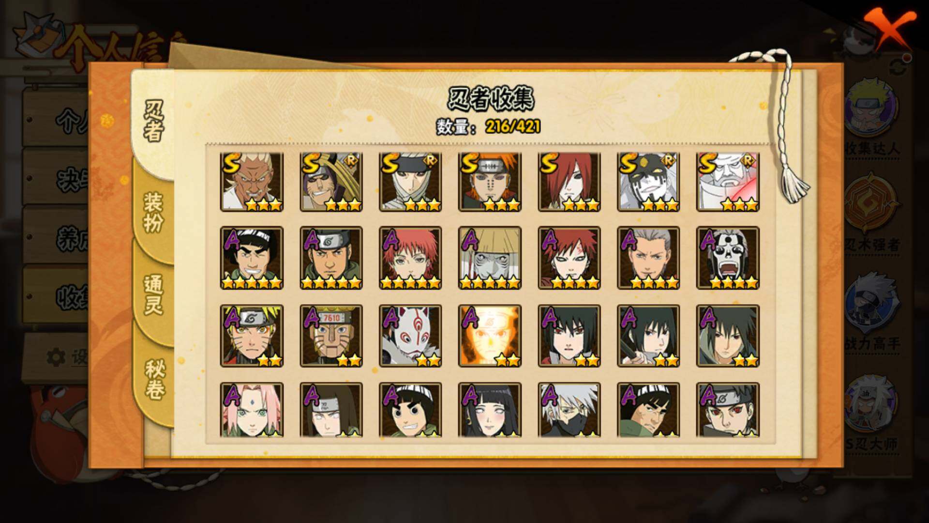Choose A-rank Sage Mode Naruto portrait
The image size is (929, 523).
point(252,336)
